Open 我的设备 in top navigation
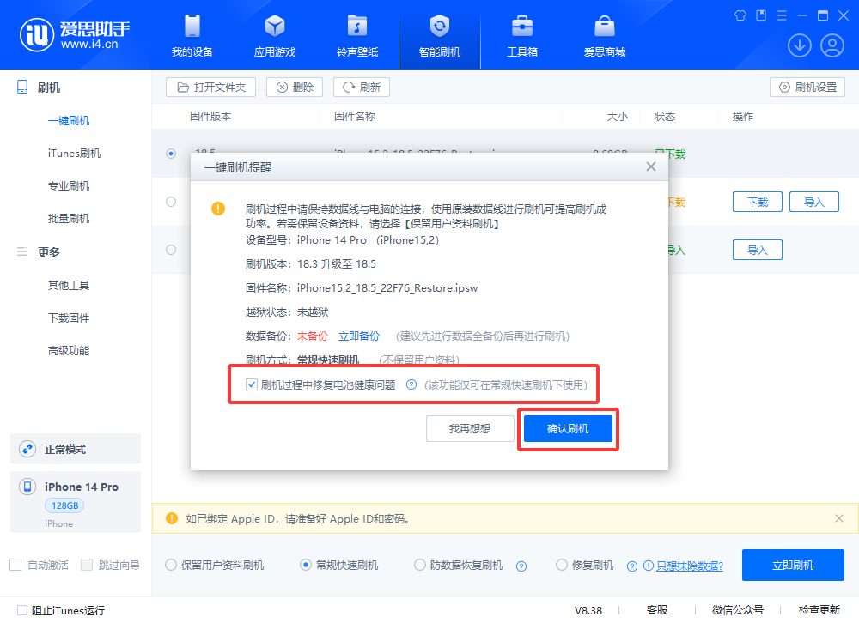859x623 pixels. [x=192, y=35]
